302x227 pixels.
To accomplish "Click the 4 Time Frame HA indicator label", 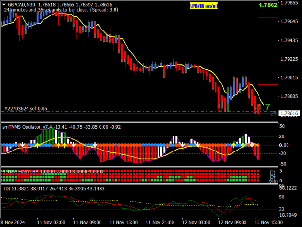I will [x=53, y=171].
